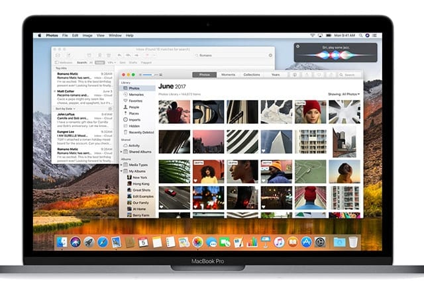Select Imports in Photos sidebar

137,120
